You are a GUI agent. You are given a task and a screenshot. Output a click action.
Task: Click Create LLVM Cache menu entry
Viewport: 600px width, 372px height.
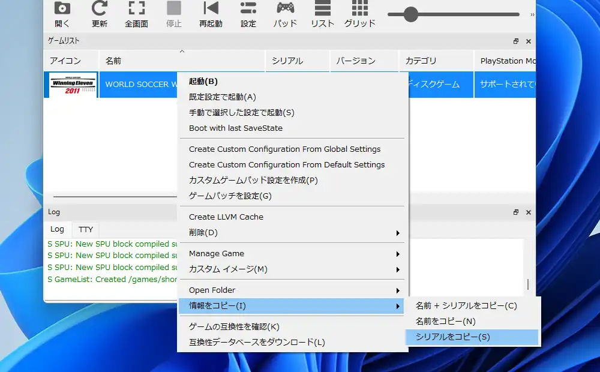(x=226, y=217)
